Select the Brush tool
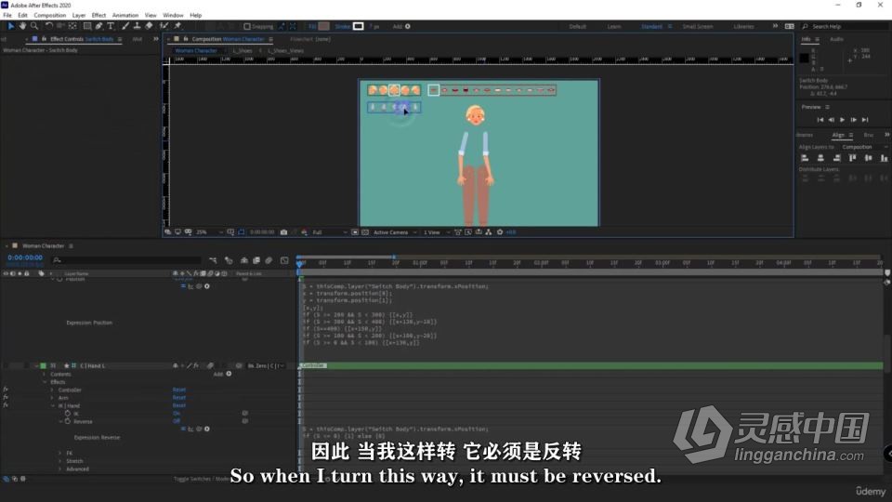892x502 pixels. (x=125, y=26)
